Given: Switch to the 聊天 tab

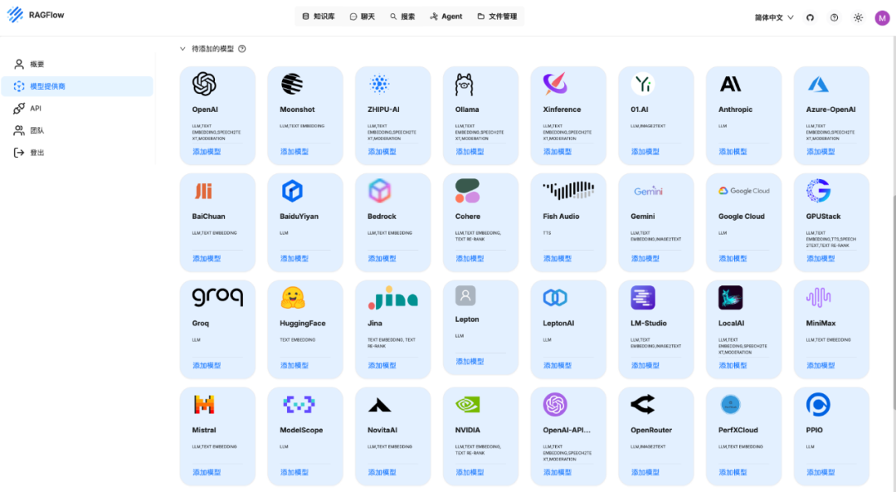Looking at the screenshot, I should pos(363,17).
